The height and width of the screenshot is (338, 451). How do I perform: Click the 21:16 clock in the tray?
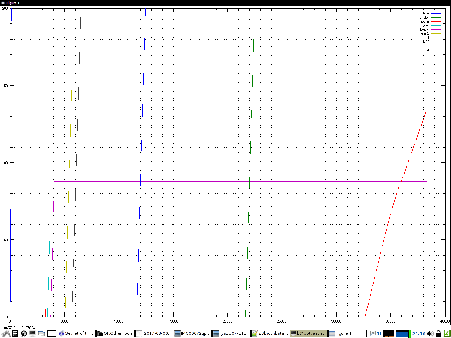[x=419, y=333]
